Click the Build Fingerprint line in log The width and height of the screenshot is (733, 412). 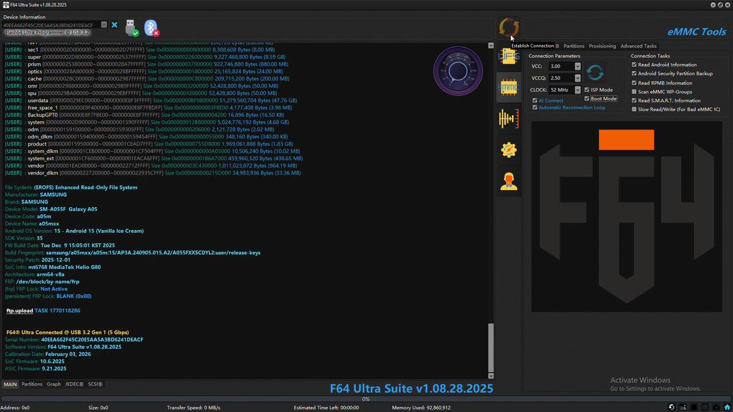click(x=133, y=253)
